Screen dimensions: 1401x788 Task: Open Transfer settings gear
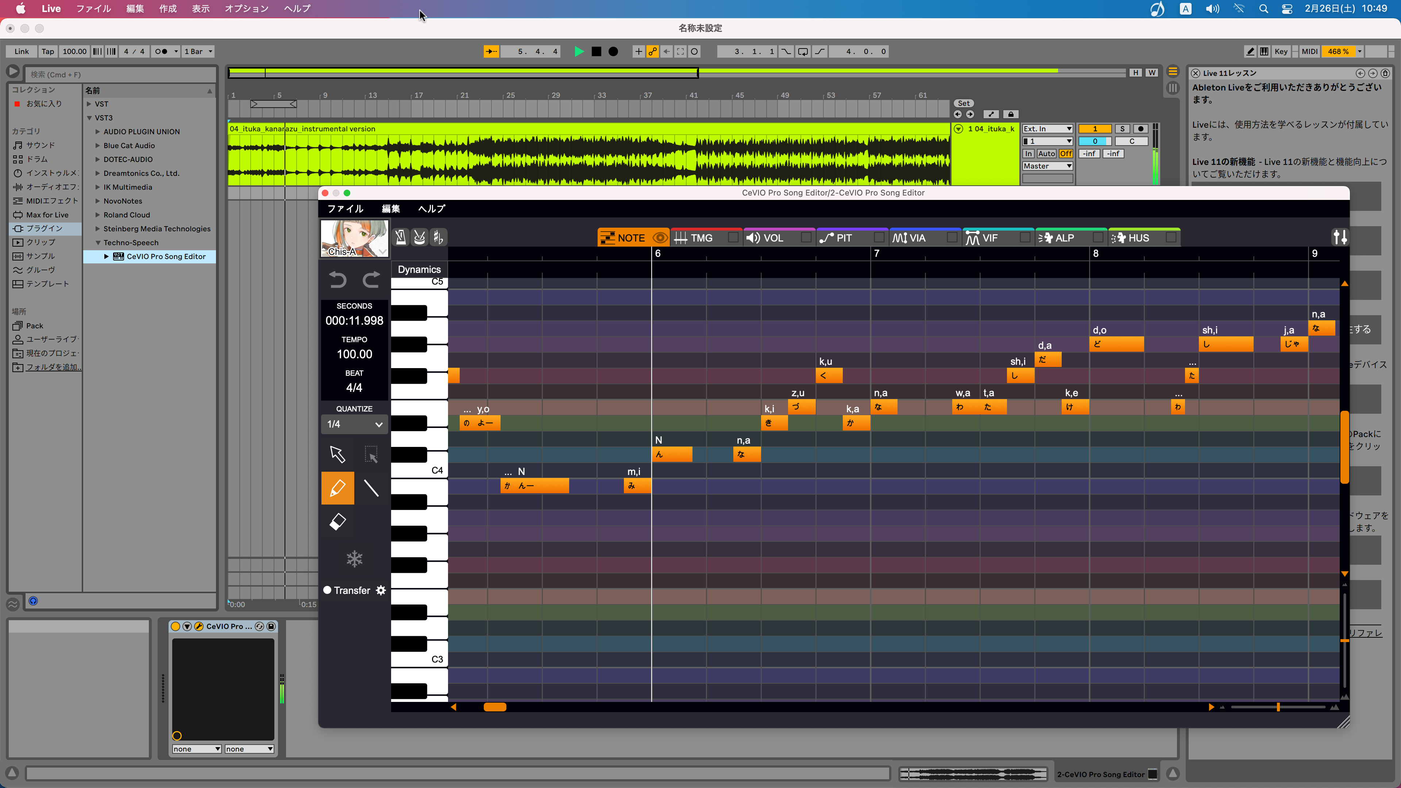click(381, 590)
